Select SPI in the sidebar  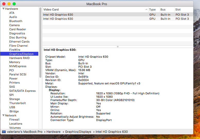coord(11,95)
